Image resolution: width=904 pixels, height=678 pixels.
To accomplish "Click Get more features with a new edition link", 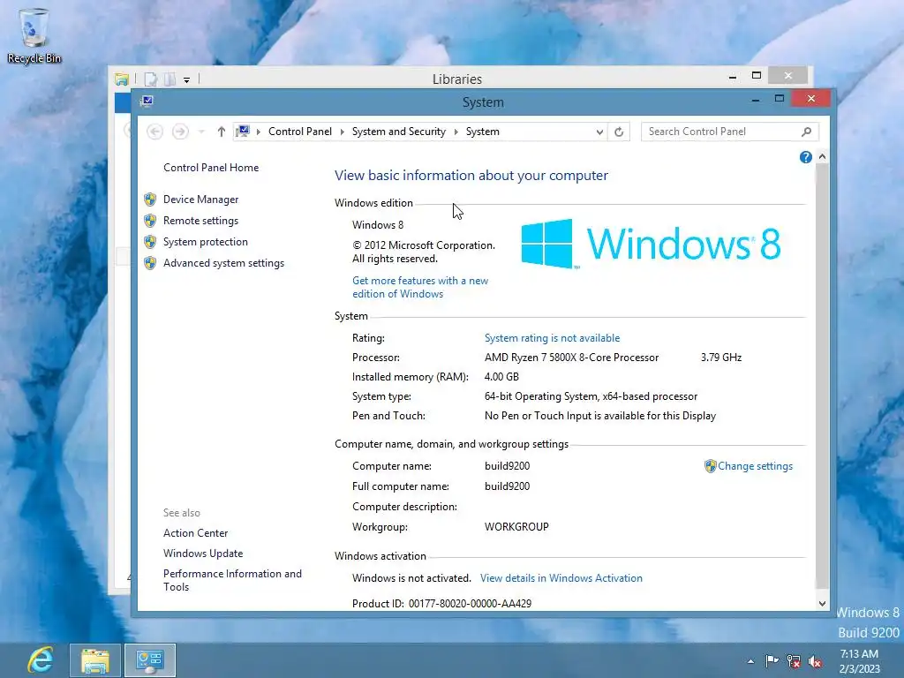I will click(420, 287).
